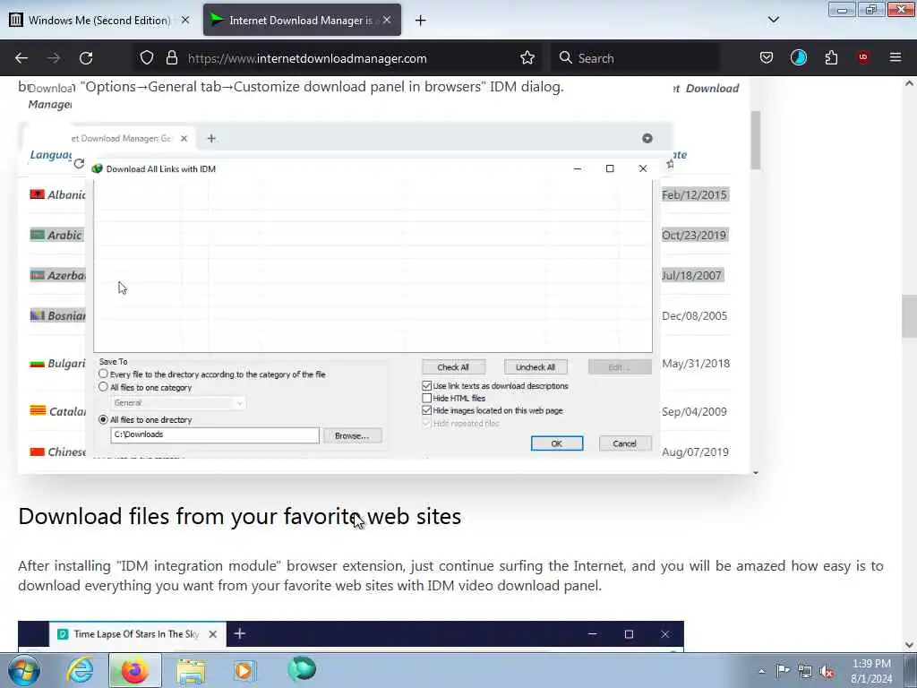Click the site padlock security icon
Screen dimensions: 917x688
171,58
